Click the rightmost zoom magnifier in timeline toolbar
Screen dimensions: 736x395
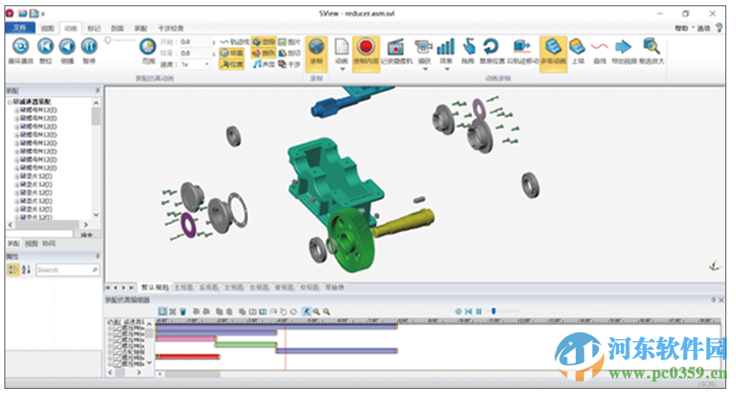pos(326,312)
